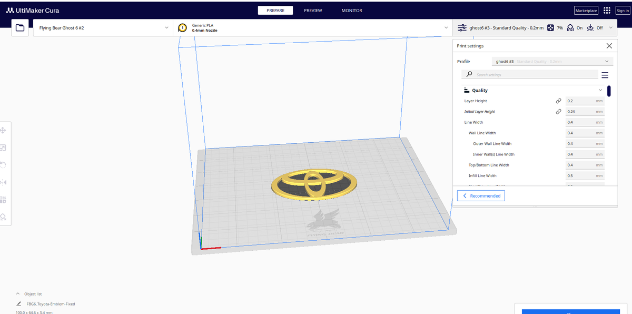Click the model dimensions 100.0 x 64.6 x 3.4 mm
Image resolution: width=632 pixels, height=314 pixels.
[34, 312]
